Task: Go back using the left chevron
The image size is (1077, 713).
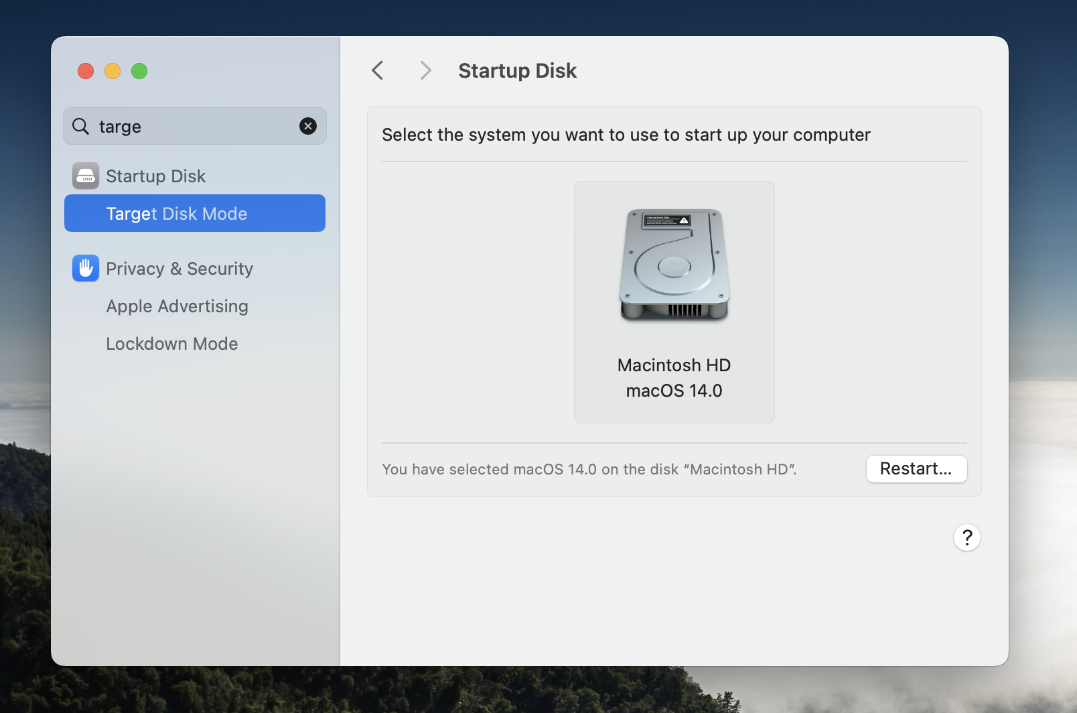Action: point(378,70)
